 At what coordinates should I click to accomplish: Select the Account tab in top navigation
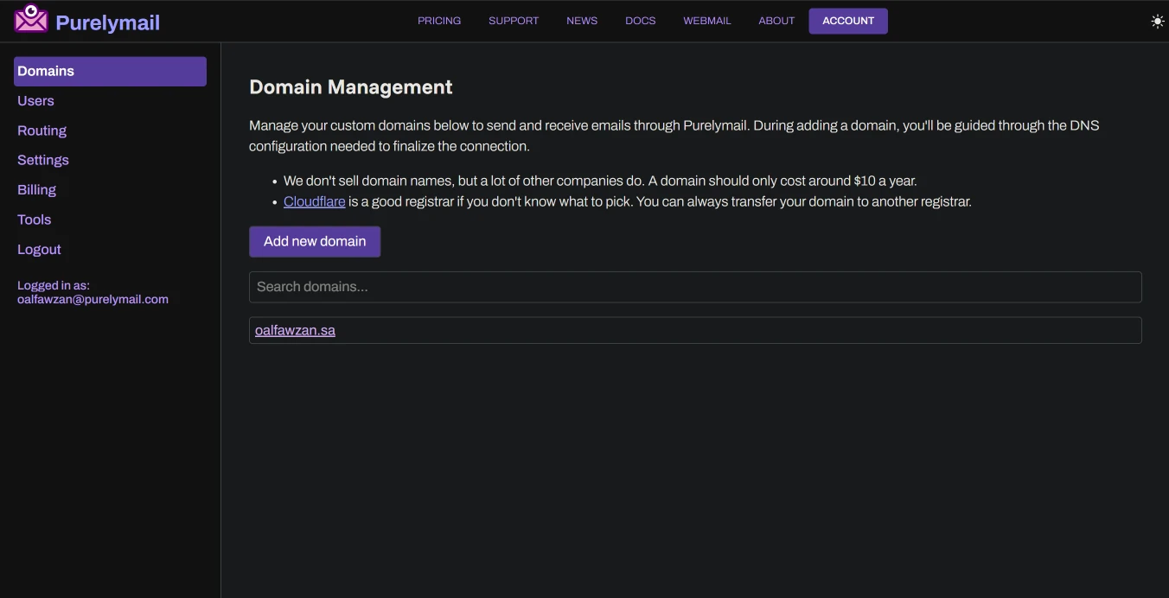click(x=848, y=21)
